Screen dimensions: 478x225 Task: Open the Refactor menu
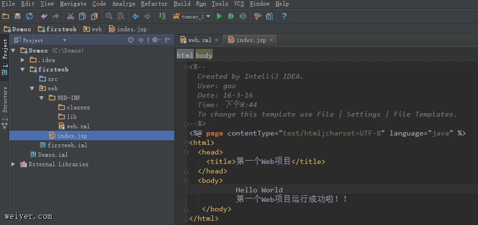[154, 4]
